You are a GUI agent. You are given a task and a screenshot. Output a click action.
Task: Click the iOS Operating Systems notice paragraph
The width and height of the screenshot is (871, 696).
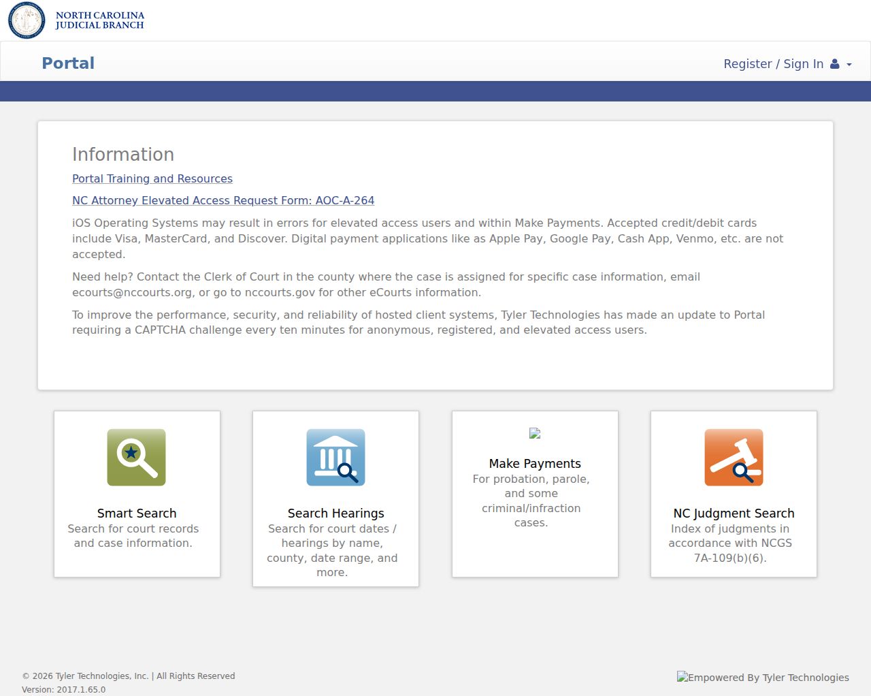pyautogui.click(x=427, y=238)
